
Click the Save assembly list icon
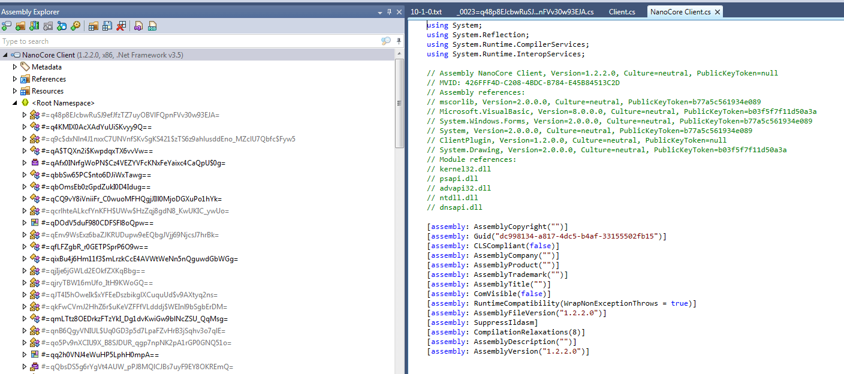tap(107, 26)
